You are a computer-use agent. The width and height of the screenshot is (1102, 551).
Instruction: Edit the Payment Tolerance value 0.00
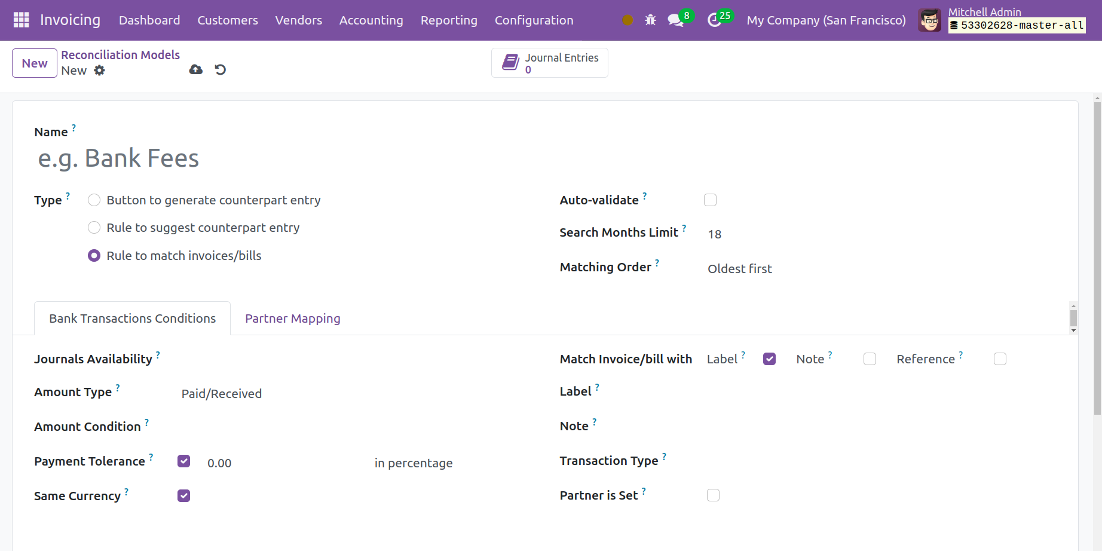coord(284,463)
